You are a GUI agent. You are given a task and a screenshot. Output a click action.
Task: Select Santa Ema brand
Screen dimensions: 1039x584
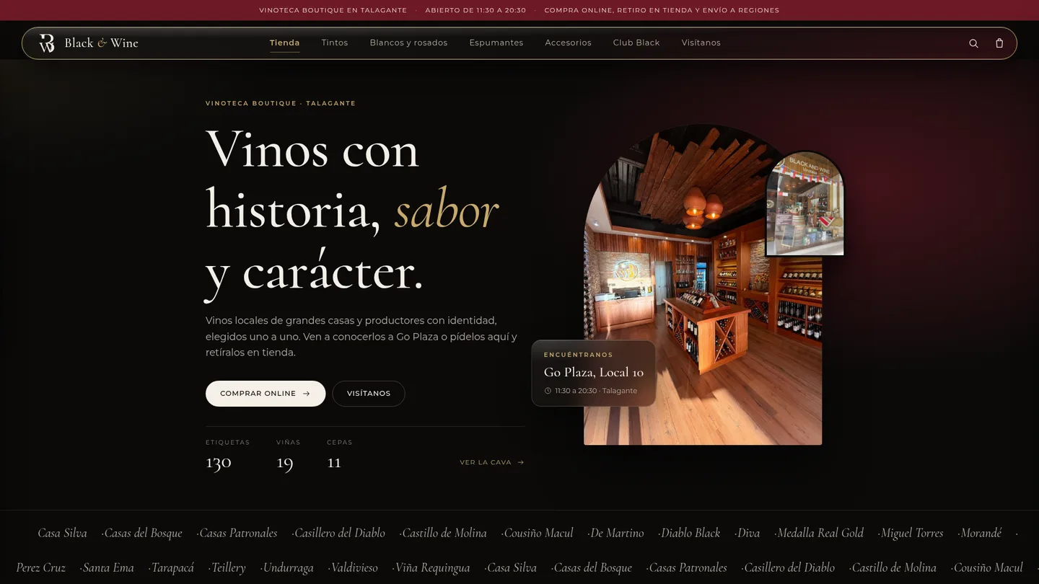click(108, 567)
